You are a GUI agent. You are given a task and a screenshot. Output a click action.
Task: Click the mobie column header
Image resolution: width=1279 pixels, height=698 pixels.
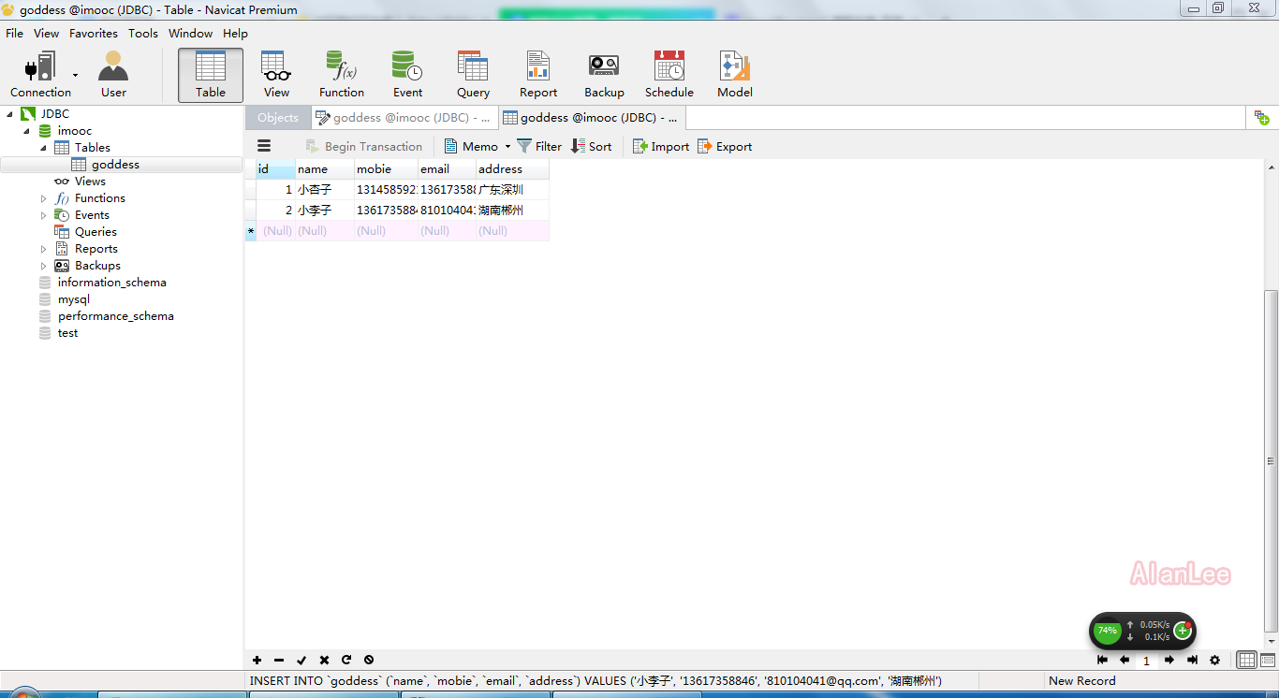[x=386, y=169]
